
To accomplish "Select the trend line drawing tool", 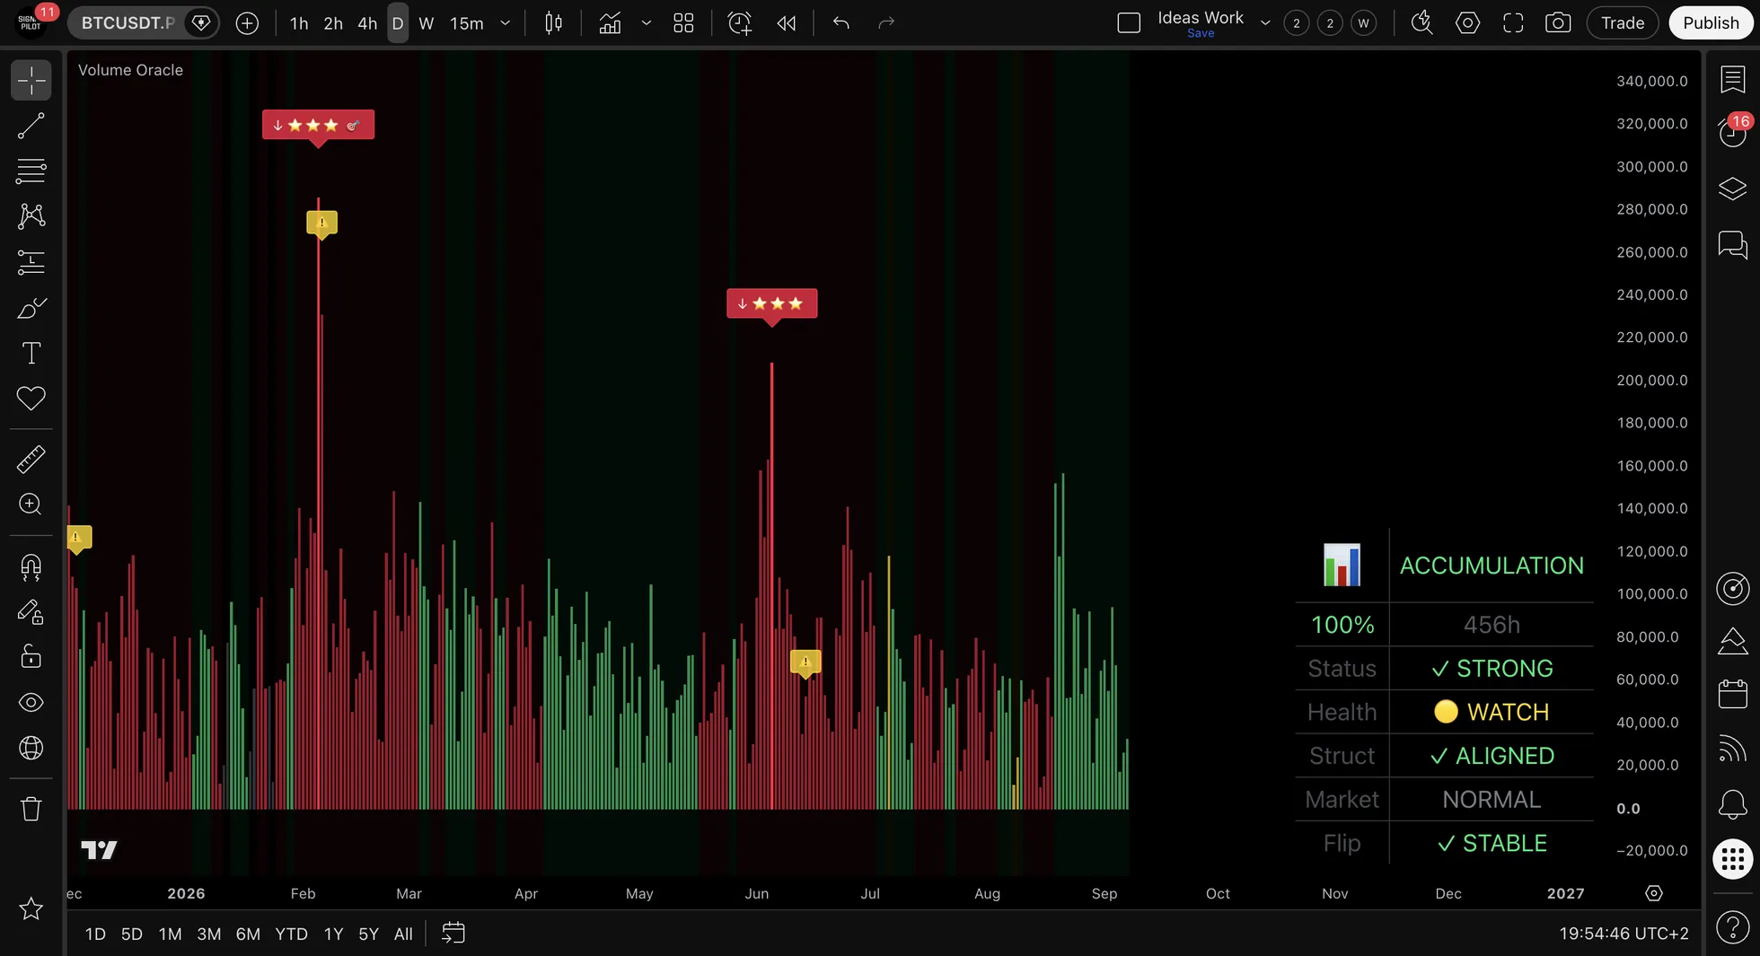I will (31, 126).
